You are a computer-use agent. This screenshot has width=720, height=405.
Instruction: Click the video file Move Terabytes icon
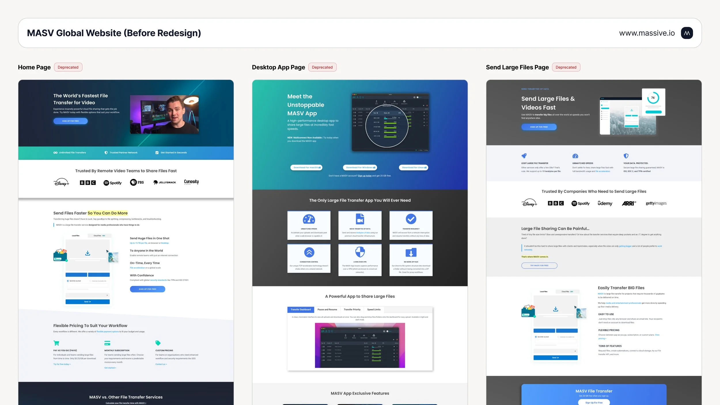[x=360, y=219]
